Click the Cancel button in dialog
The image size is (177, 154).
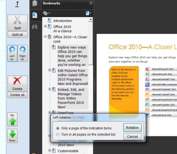coord(132,137)
